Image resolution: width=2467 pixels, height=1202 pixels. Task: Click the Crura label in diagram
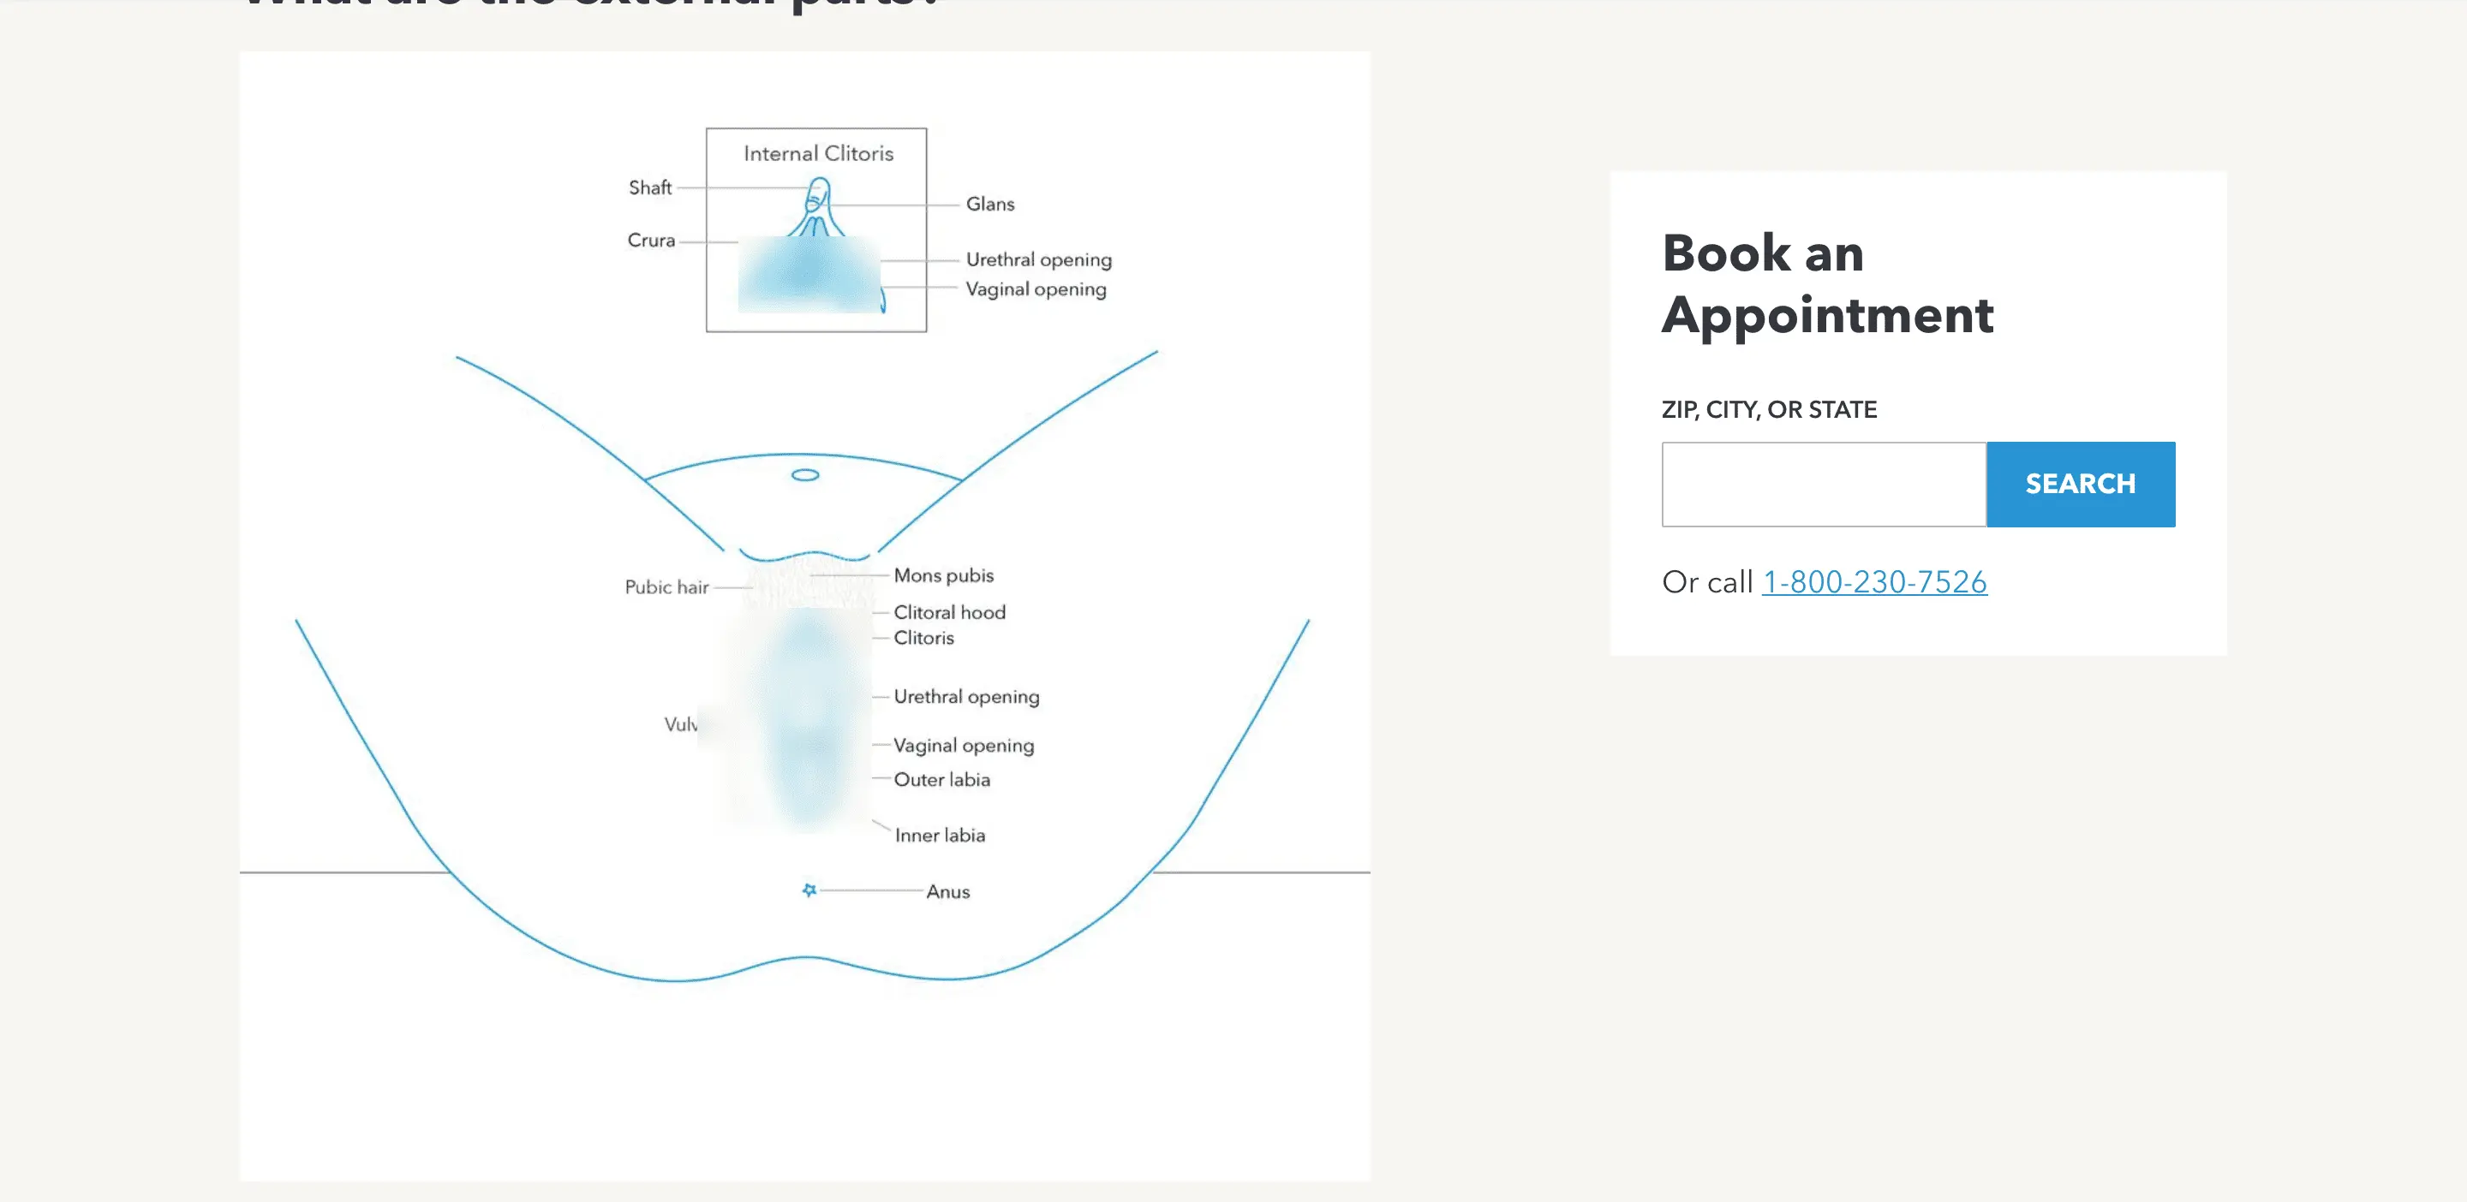click(x=650, y=241)
